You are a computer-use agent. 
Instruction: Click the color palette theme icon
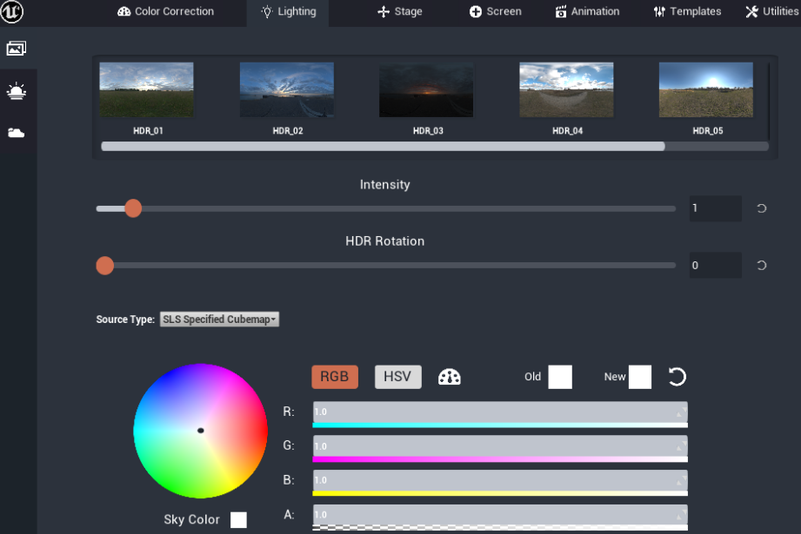click(450, 377)
